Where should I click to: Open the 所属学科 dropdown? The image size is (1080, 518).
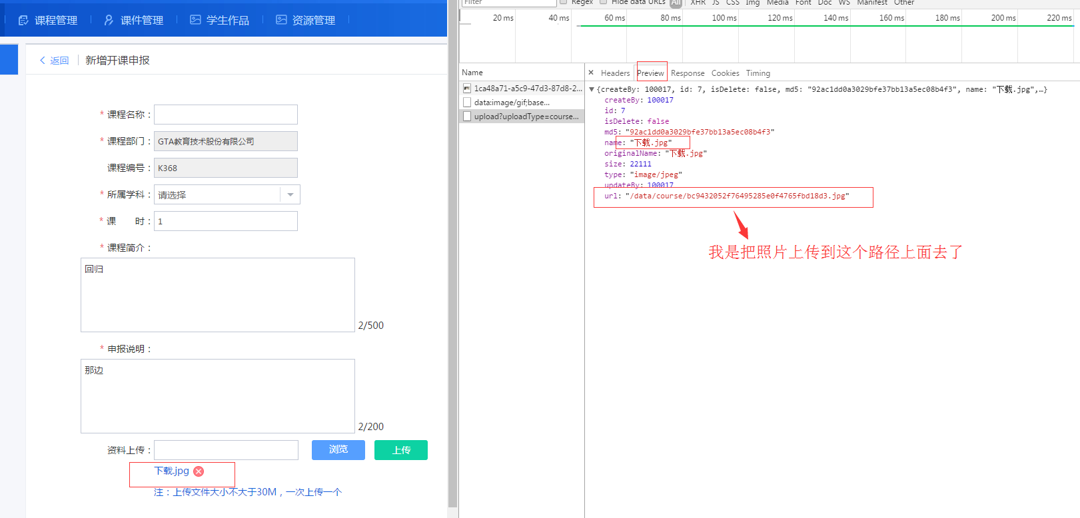pos(290,194)
